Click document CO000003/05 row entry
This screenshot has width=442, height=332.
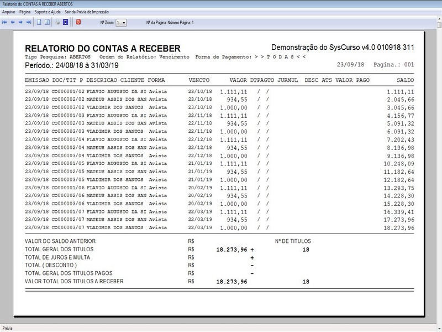point(68,179)
